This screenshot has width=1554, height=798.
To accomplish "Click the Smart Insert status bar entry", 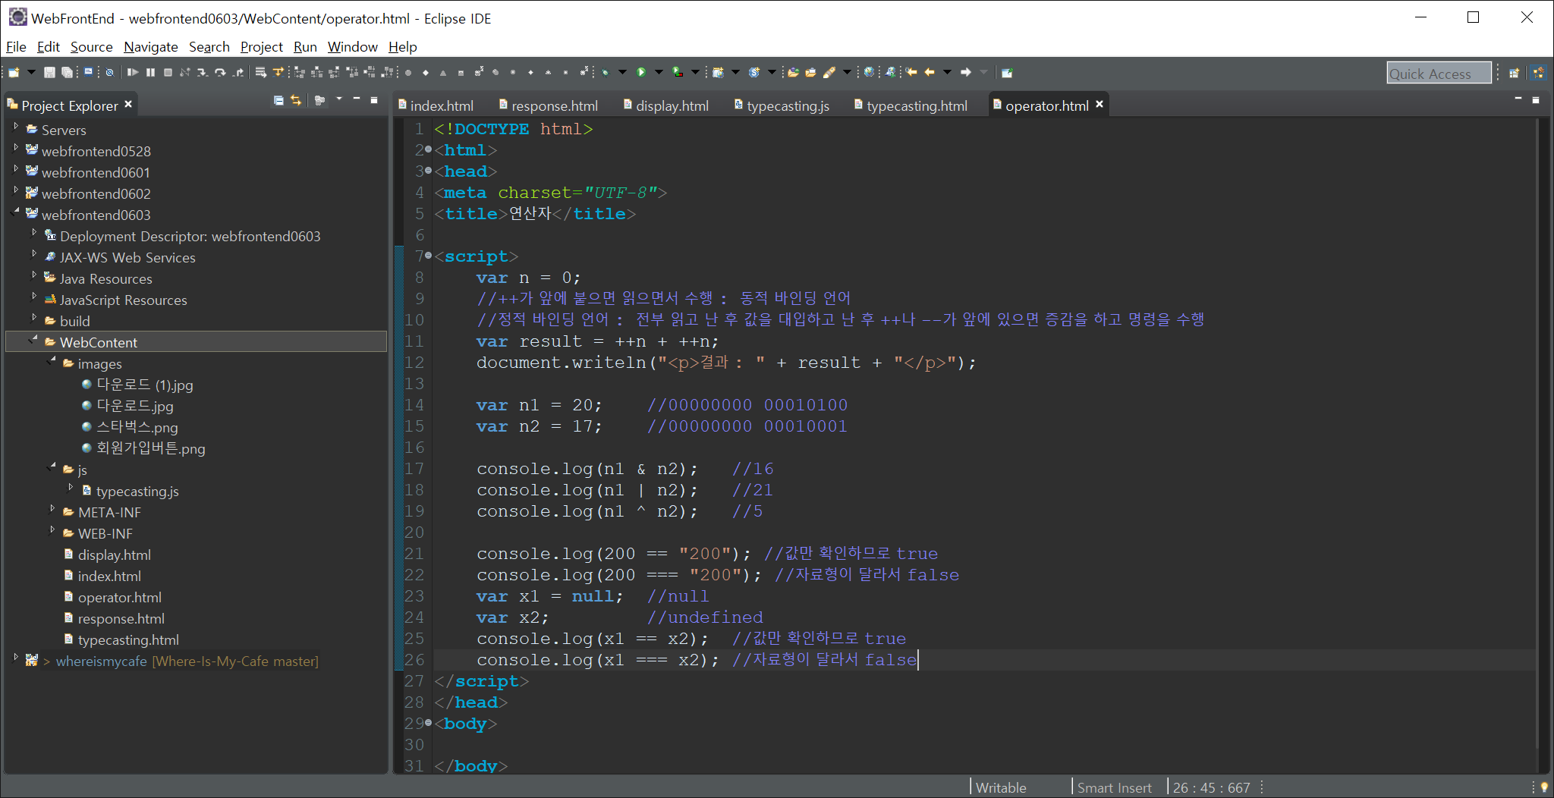I will [x=1114, y=787].
